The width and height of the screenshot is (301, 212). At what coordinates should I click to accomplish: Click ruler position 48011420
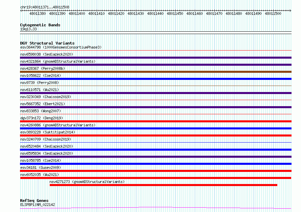pyautogui.click(x=116, y=13)
